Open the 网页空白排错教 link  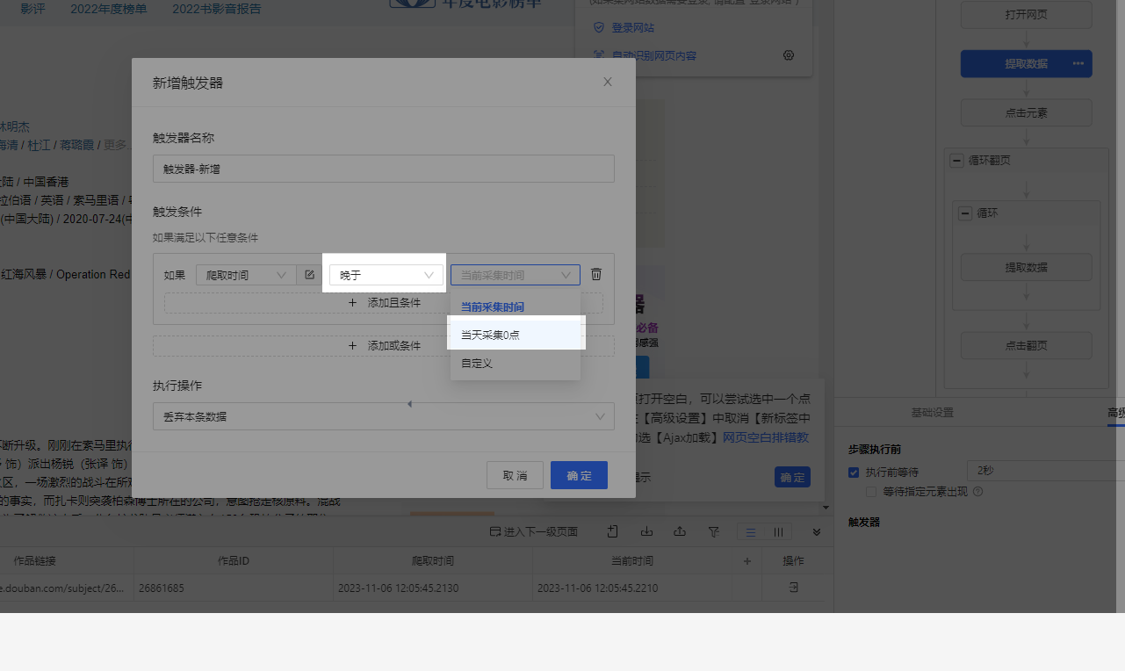click(x=766, y=437)
